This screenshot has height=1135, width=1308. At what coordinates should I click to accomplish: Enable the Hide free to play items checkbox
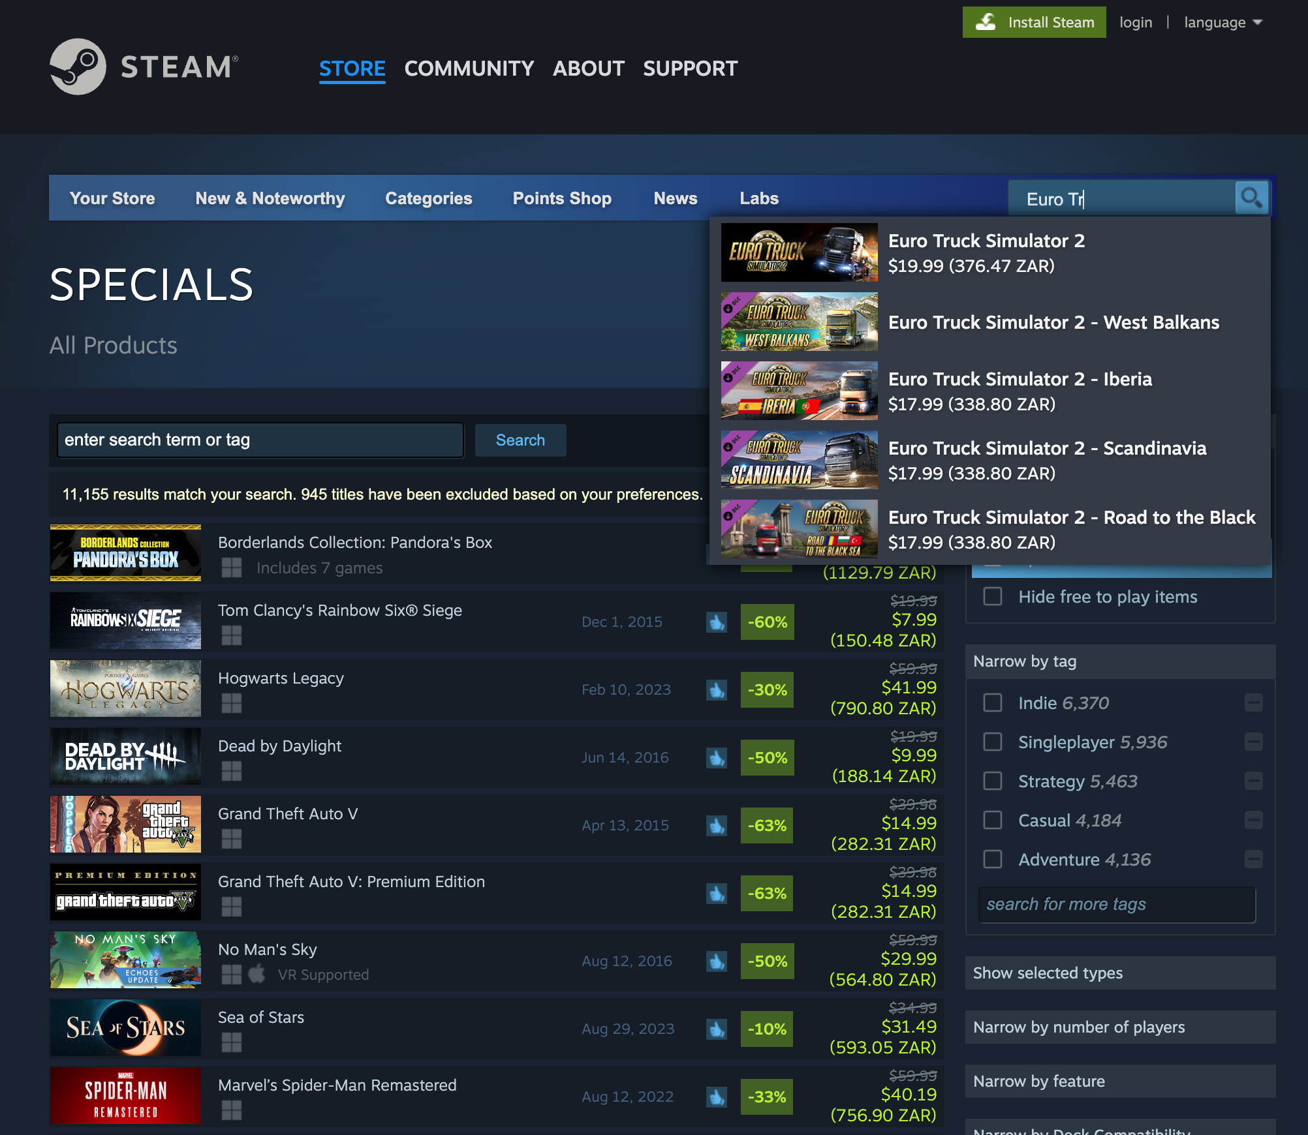993,596
